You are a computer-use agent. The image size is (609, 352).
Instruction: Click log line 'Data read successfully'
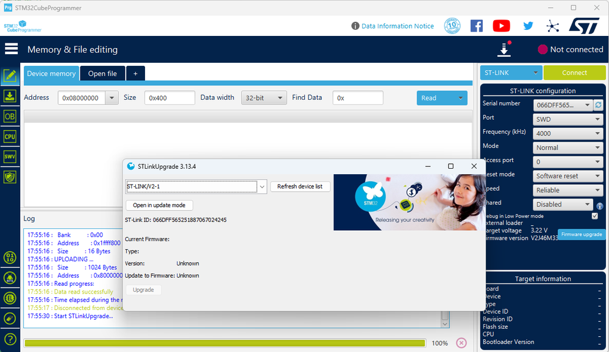[x=70, y=292]
